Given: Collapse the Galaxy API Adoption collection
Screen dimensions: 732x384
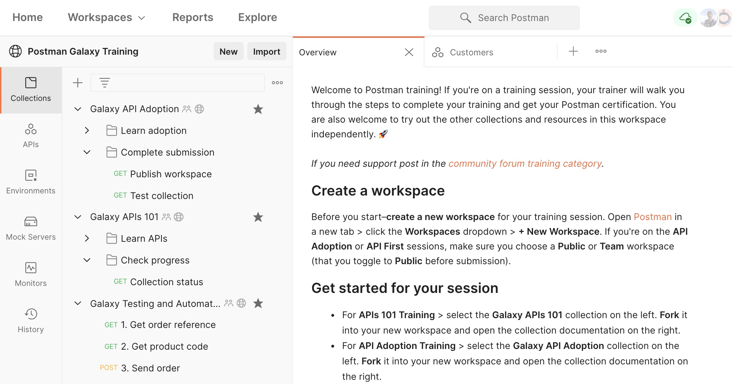Looking at the screenshot, I should 78,109.
